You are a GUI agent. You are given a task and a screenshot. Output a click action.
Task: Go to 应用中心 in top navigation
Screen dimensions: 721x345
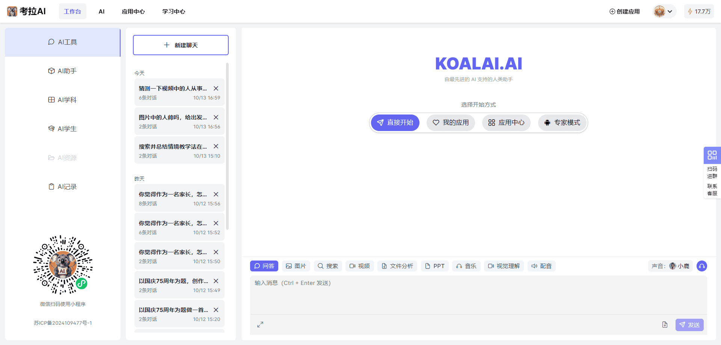pyautogui.click(x=133, y=11)
